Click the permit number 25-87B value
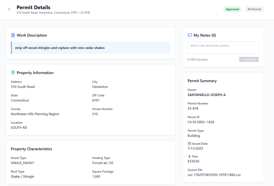274x186 pixels. pos(193,109)
